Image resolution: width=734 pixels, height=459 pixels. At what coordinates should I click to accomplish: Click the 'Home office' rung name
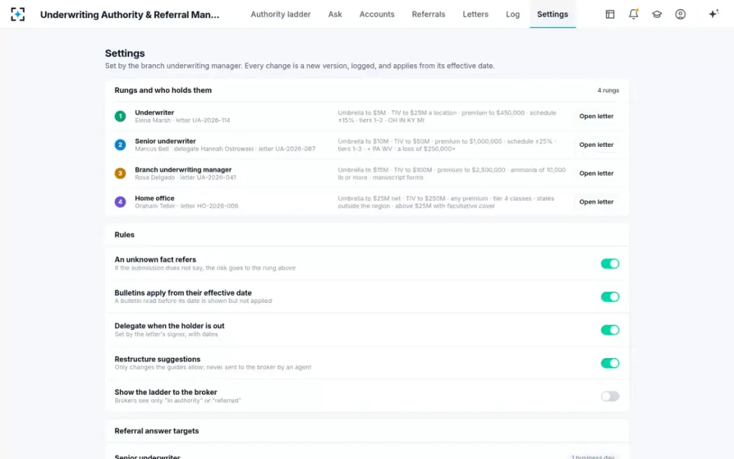155,198
